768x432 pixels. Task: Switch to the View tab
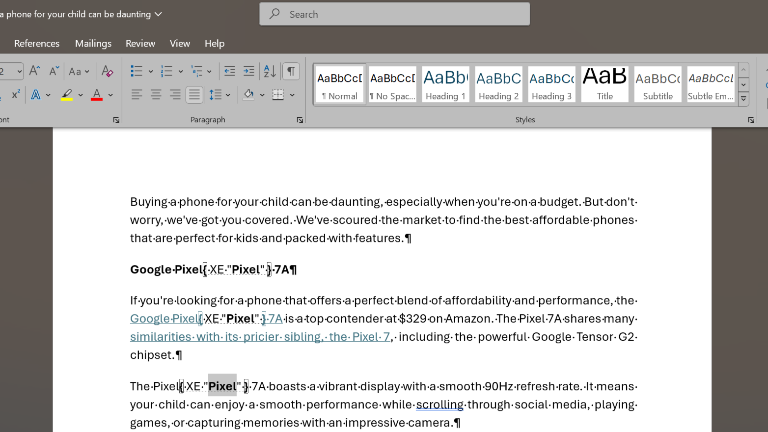pos(180,43)
